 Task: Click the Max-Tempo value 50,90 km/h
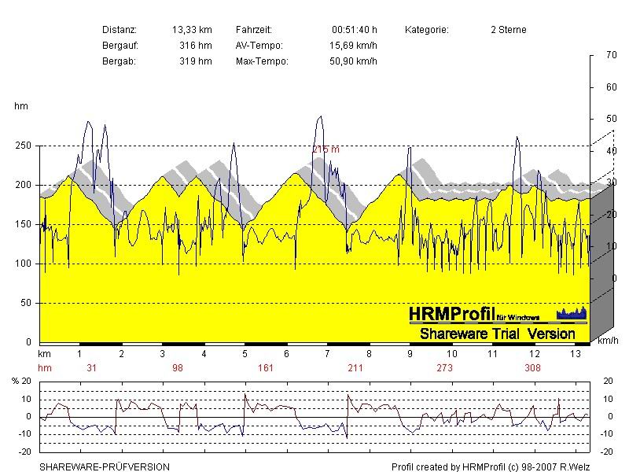tap(353, 61)
